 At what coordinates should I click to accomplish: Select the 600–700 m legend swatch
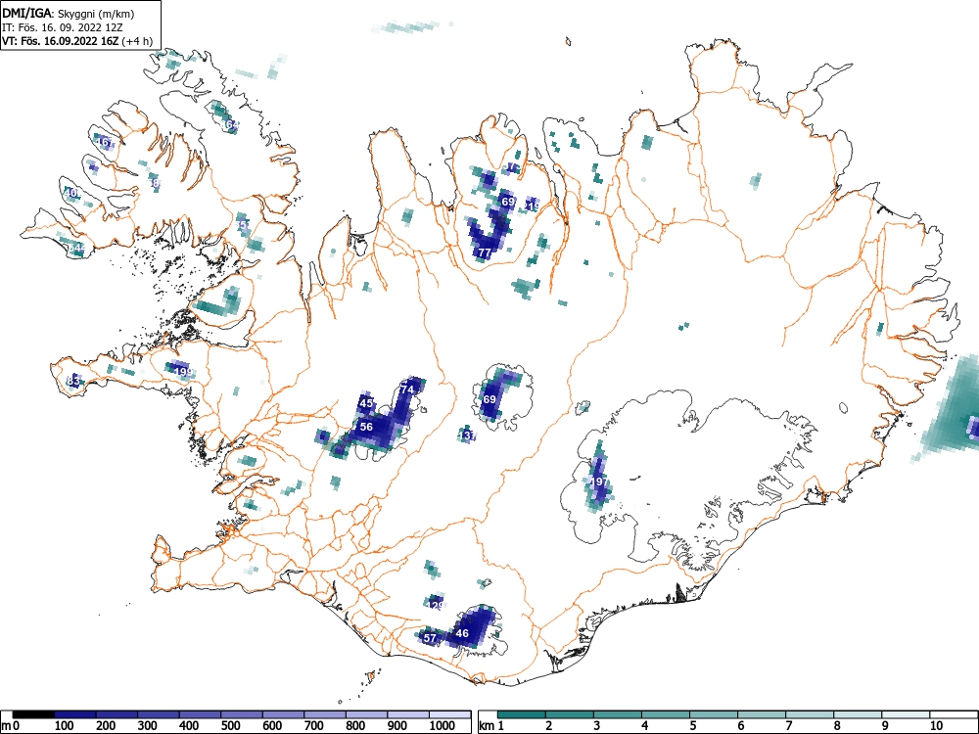284,714
